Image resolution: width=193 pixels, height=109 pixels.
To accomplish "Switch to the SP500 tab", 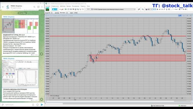I will 76,13.
